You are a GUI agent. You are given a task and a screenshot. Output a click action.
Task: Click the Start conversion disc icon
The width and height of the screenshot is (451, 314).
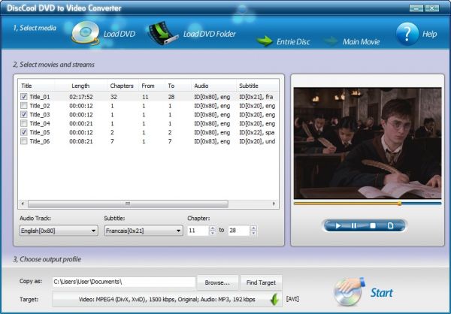(351, 291)
